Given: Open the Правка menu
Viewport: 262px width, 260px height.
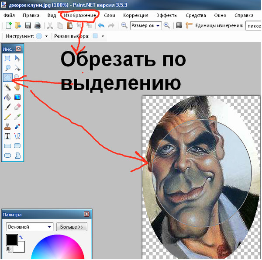Looking at the screenshot, I should pos(31,15).
